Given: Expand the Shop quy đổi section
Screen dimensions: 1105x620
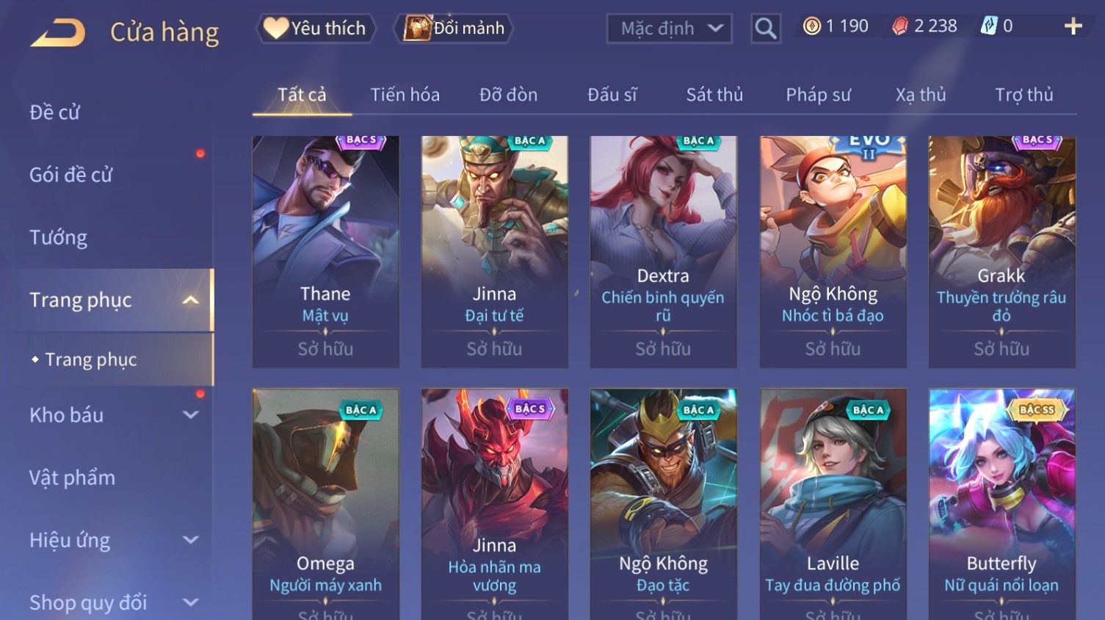Looking at the screenshot, I should coord(190,602).
